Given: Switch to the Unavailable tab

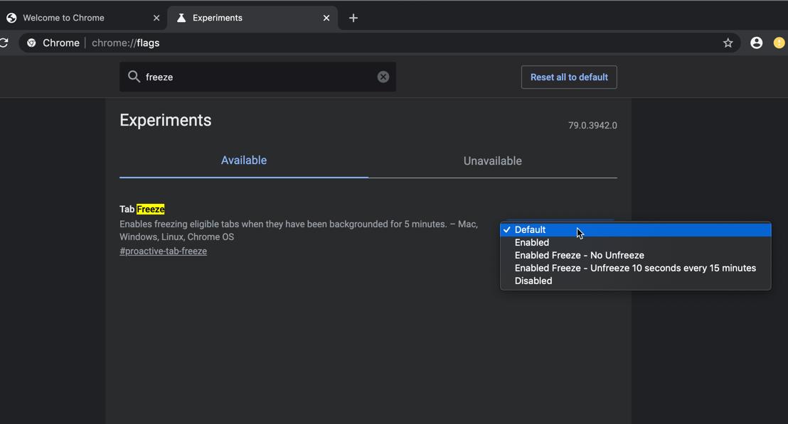Looking at the screenshot, I should (492, 161).
